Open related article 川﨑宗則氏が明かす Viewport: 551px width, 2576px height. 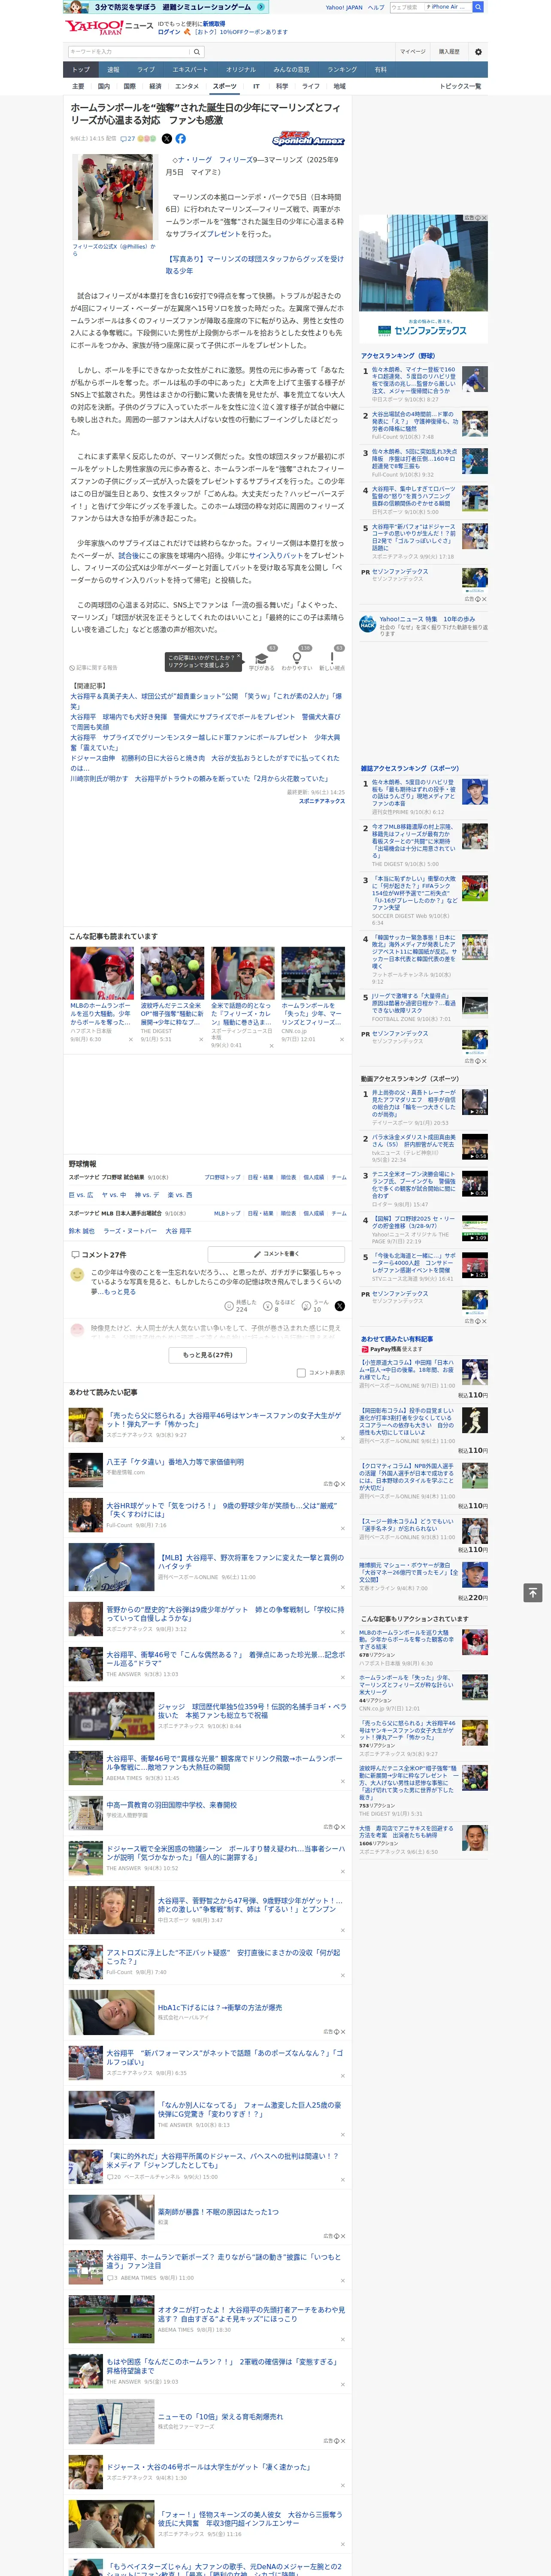(x=199, y=778)
